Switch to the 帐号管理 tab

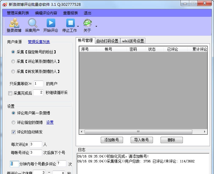85,40
